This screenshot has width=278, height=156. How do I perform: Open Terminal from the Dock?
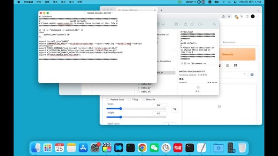189,148
